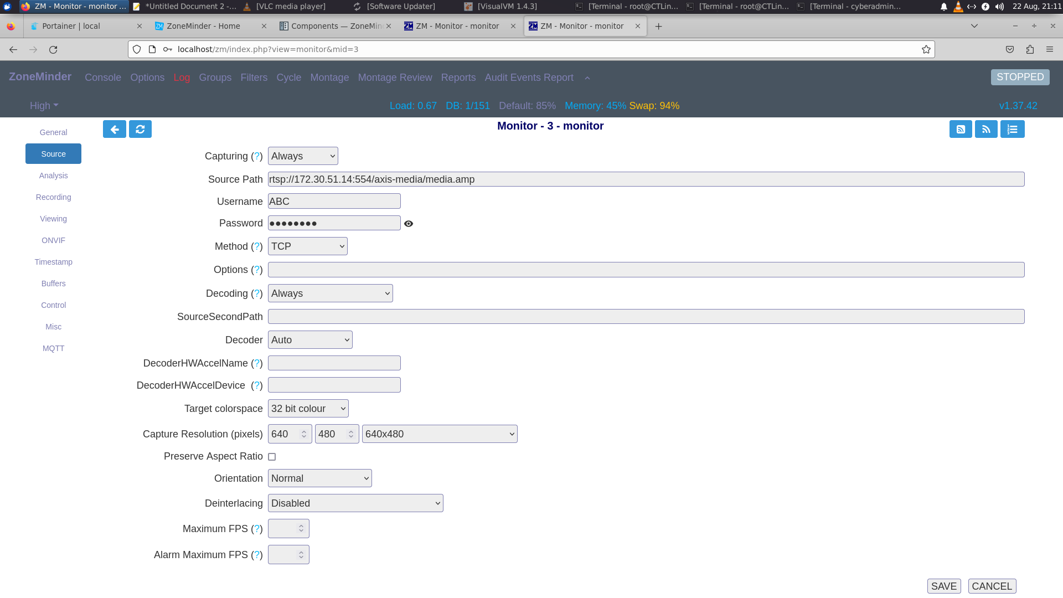Show password with the eye icon

[x=409, y=224]
